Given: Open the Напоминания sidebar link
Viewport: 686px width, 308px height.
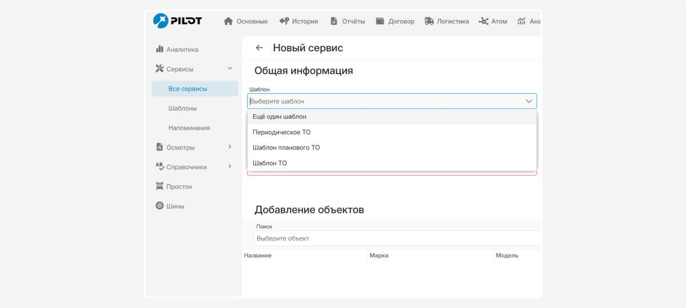Looking at the screenshot, I should (x=189, y=128).
